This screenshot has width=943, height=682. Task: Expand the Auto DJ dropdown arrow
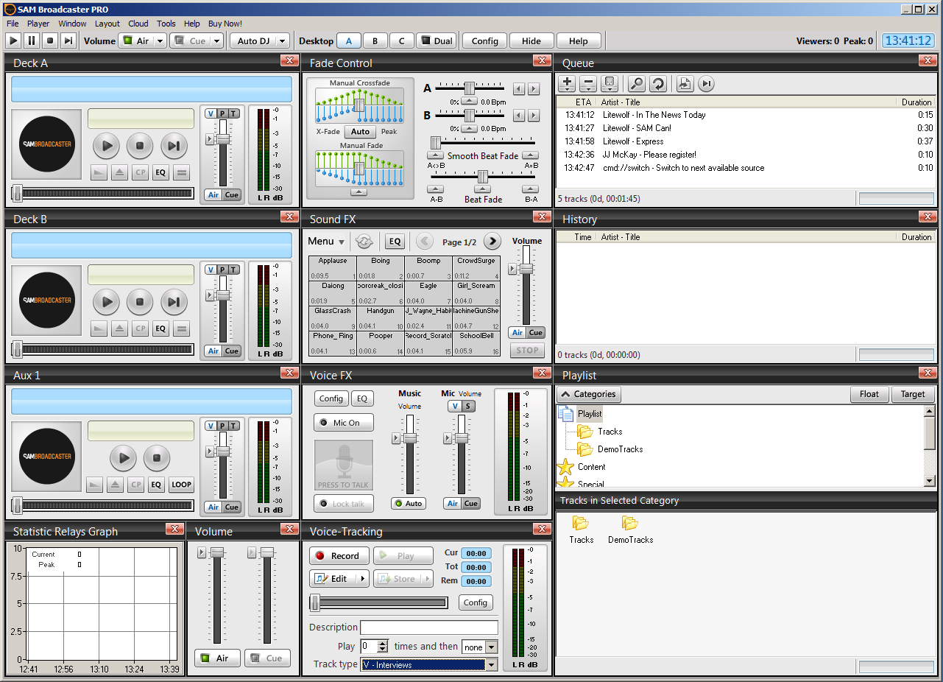point(282,41)
